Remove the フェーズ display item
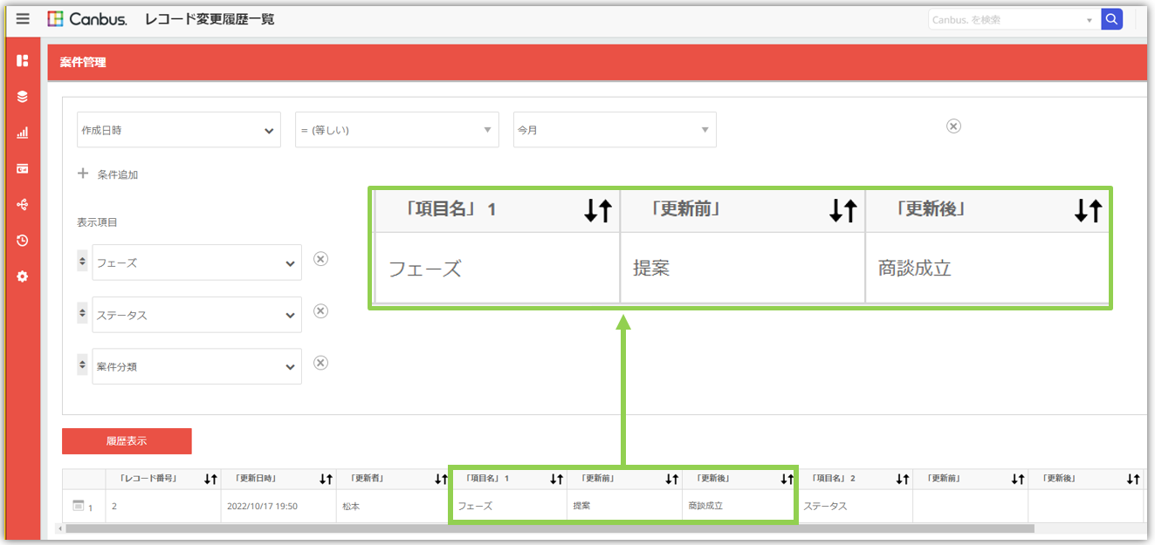1155x545 pixels. 320,258
